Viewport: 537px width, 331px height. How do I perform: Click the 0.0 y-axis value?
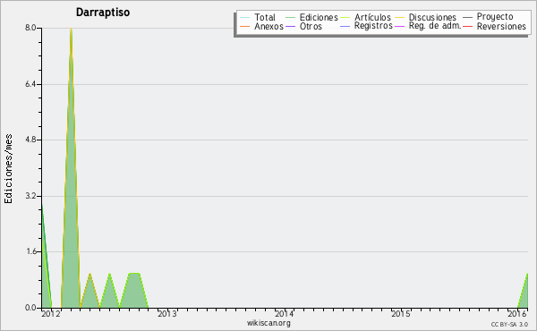click(x=30, y=308)
